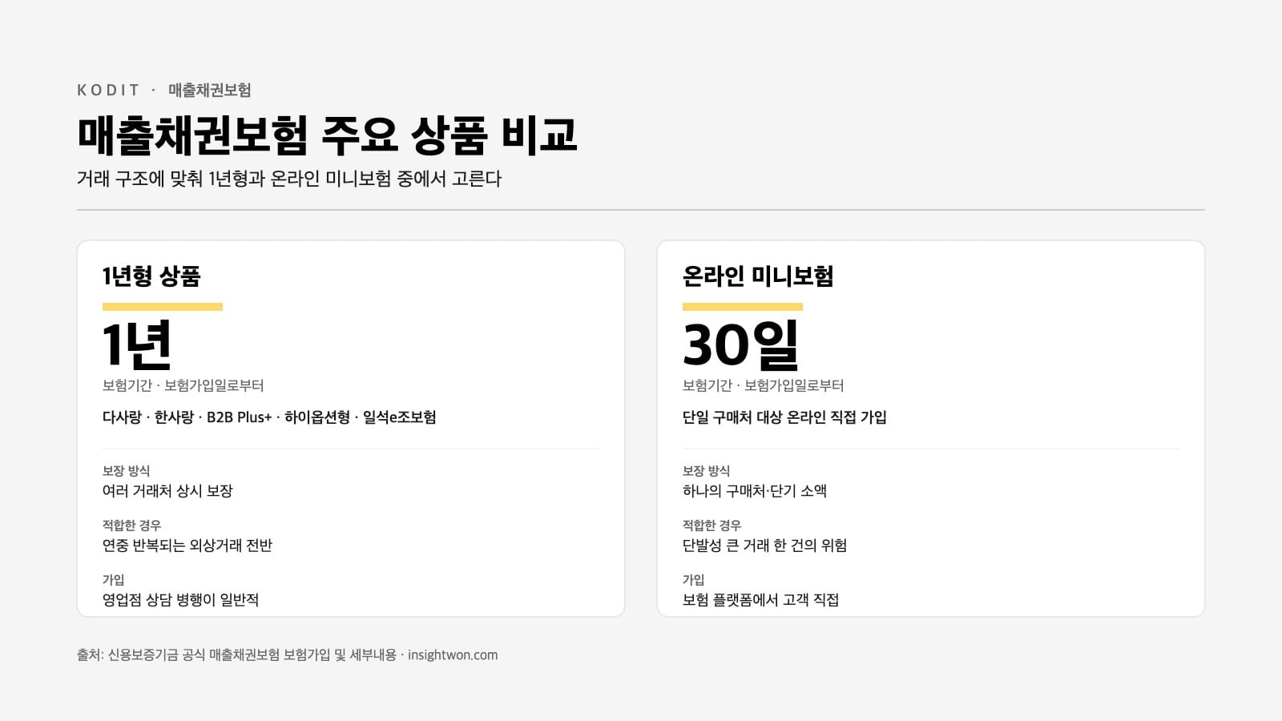
Task: Click '연중 반복되는 외상거래 전반'
Action: coord(187,546)
